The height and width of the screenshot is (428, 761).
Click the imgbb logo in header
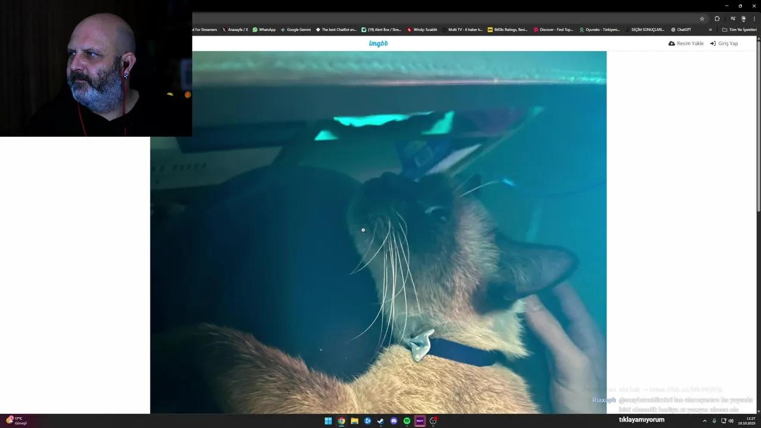378,43
